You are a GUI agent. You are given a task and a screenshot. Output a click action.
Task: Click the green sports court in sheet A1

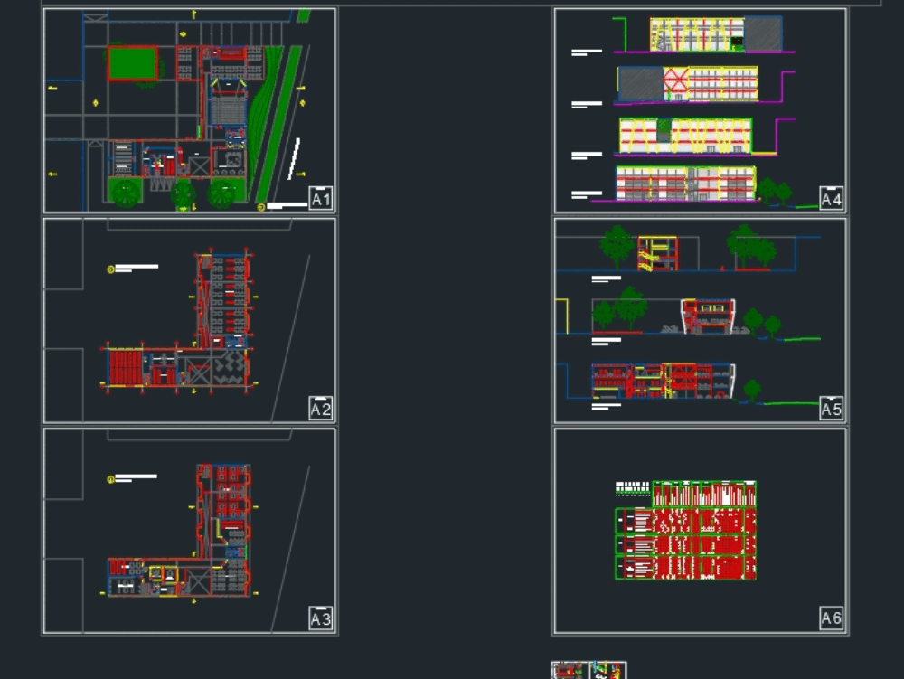click(132, 63)
